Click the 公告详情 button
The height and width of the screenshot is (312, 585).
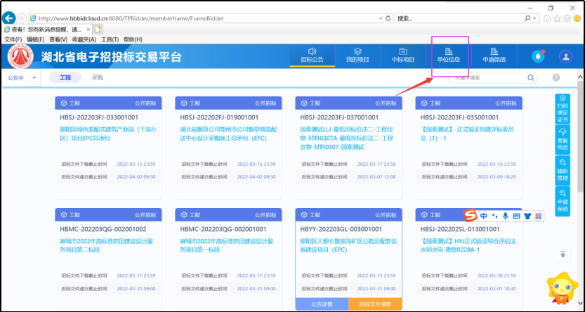point(322,304)
